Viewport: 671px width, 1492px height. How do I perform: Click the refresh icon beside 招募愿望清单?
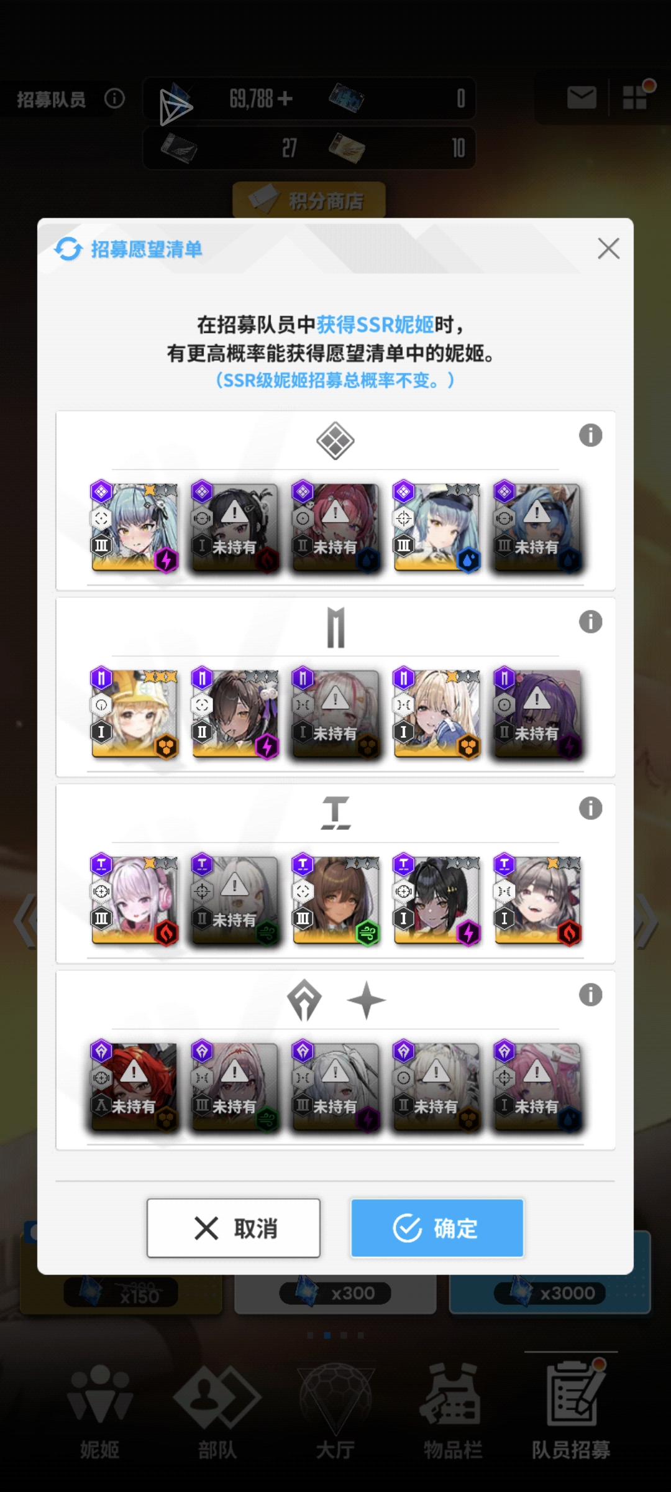coord(68,249)
